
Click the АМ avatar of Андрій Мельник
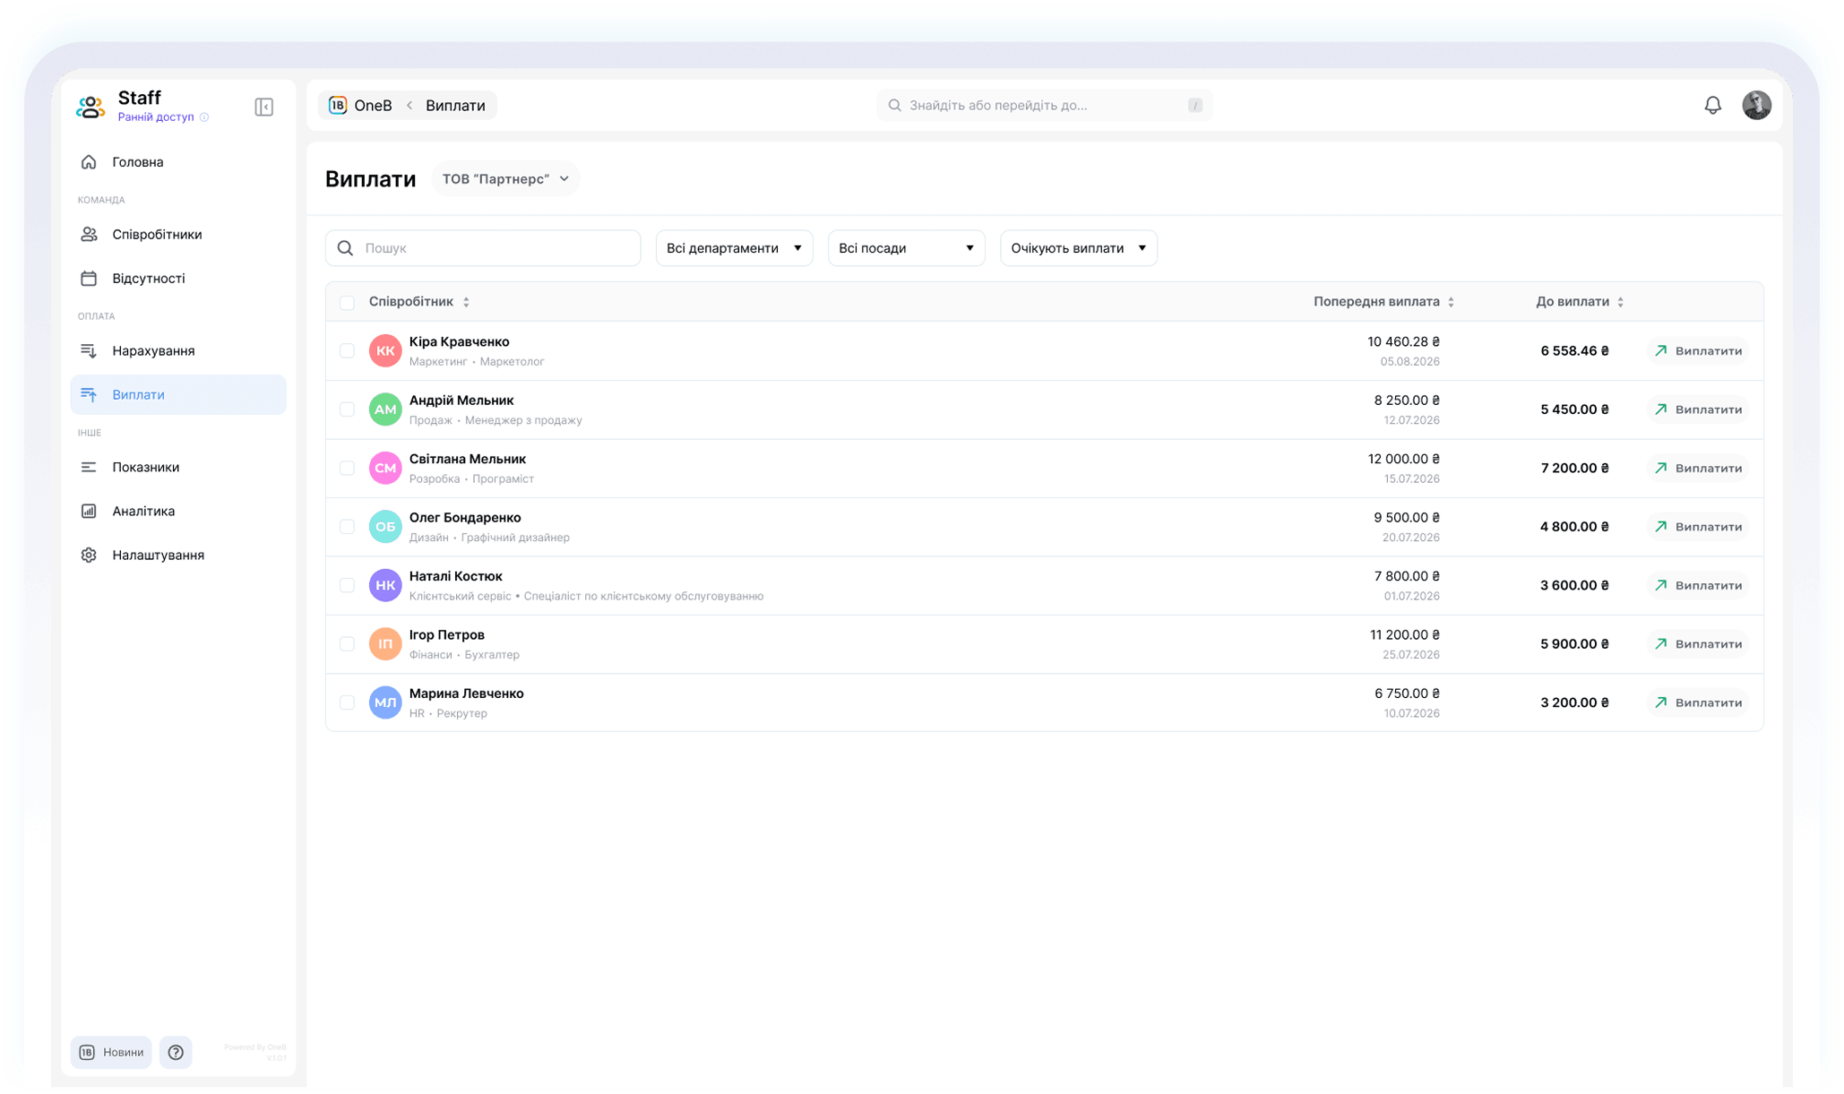click(x=385, y=409)
